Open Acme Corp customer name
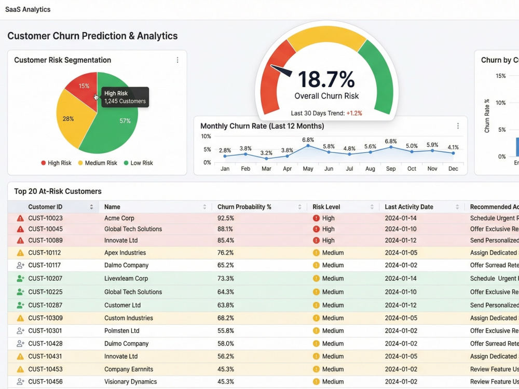519x389 pixels. [119, 218]
